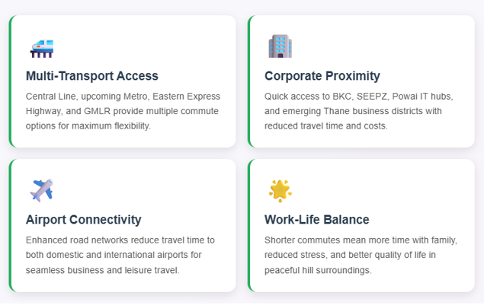Viewport: 484px width, 305px height.
Task: Click green left border of Work-Life Balance card
Action: coord(249,225)
